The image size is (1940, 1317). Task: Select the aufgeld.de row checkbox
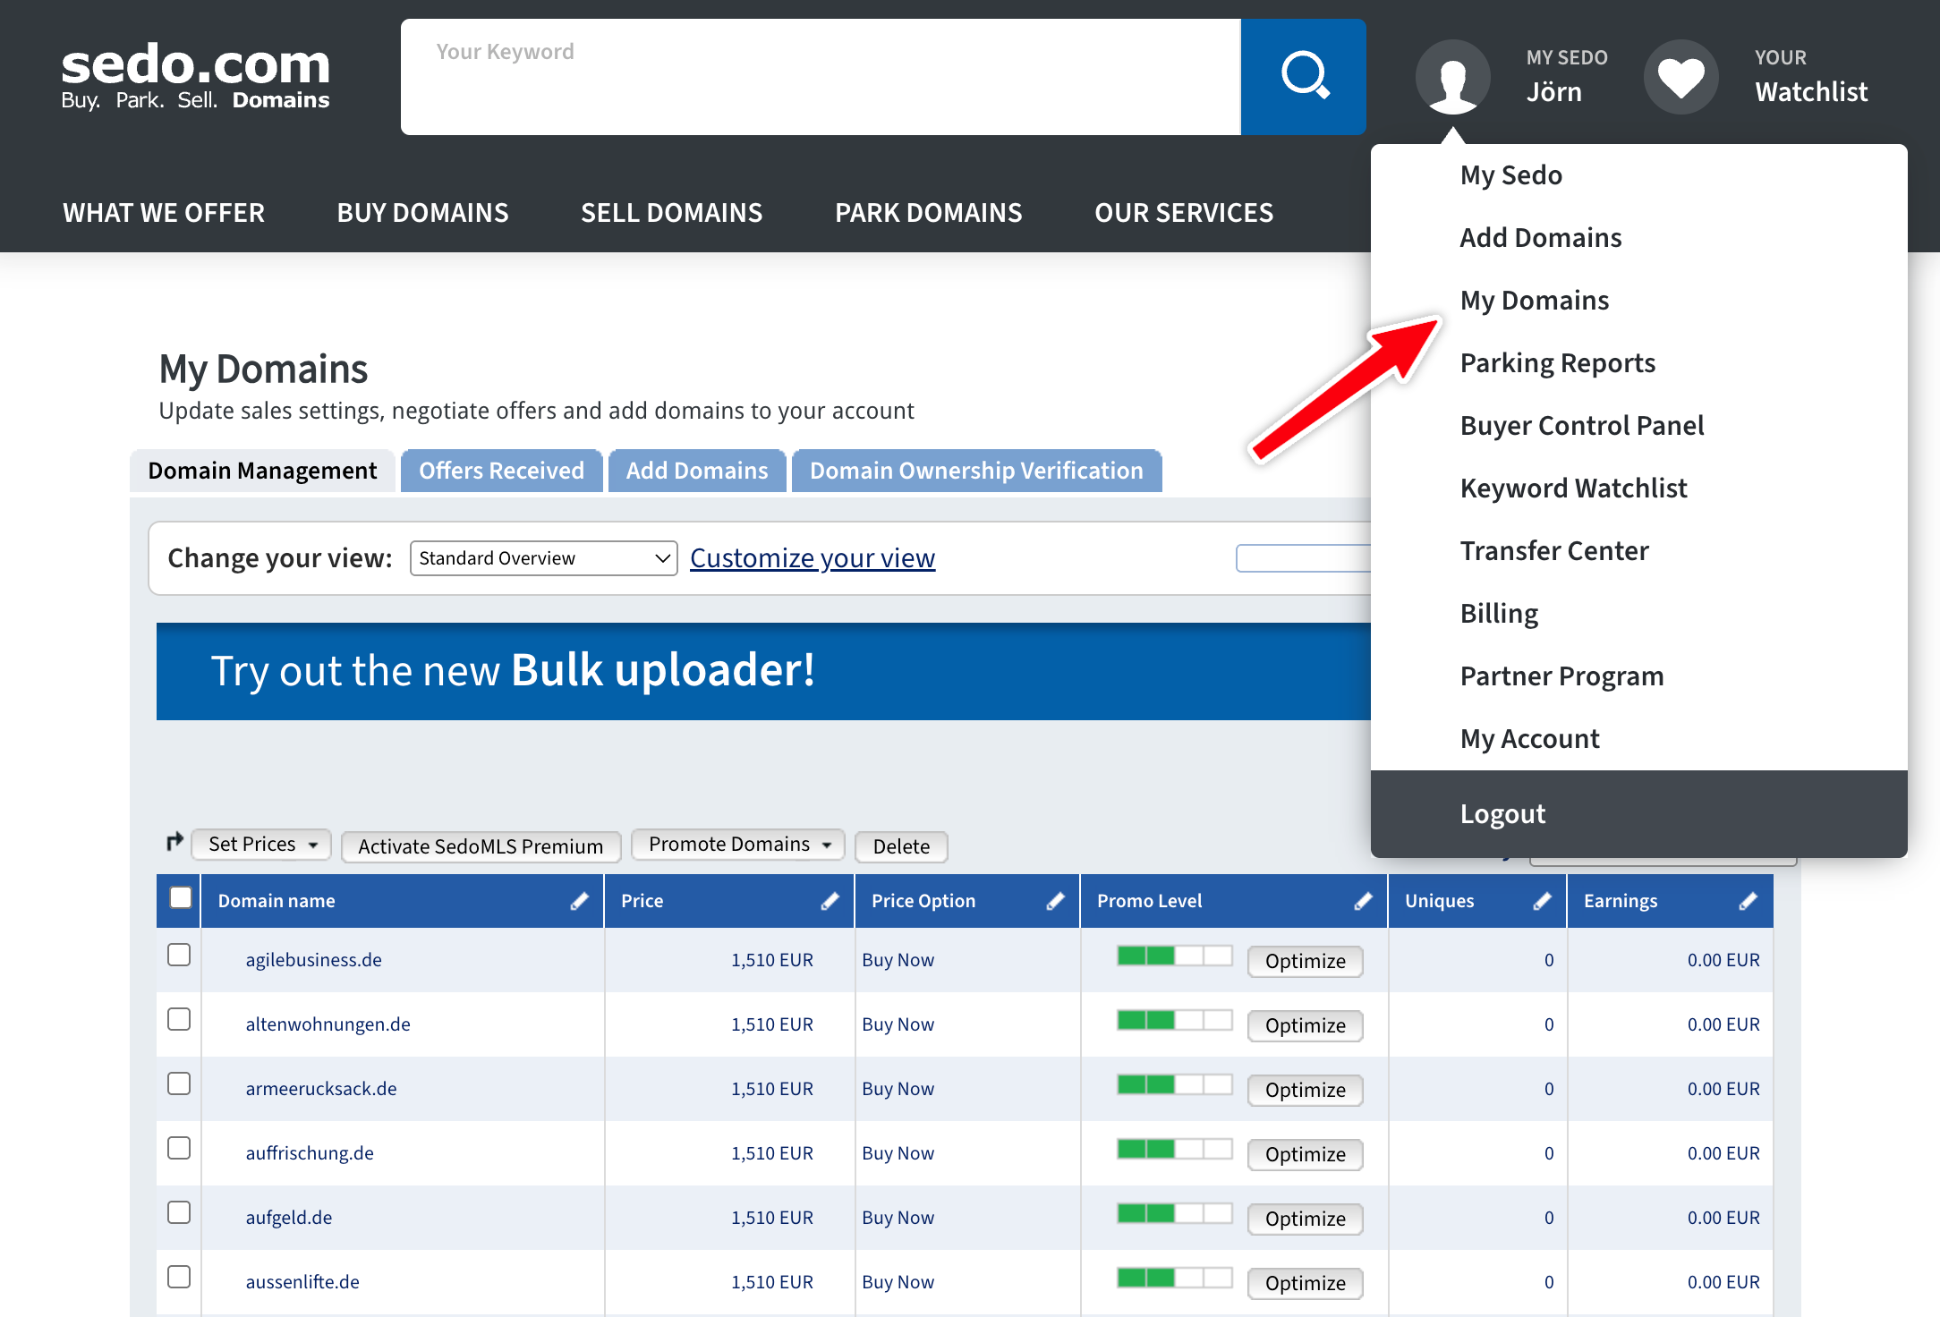[x=179, y=1212]
